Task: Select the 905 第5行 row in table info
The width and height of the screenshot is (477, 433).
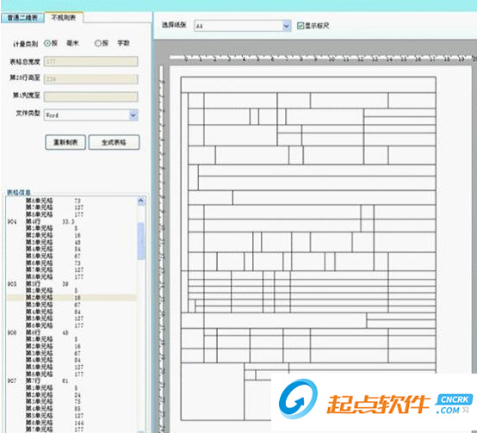Action: [71, 284]
